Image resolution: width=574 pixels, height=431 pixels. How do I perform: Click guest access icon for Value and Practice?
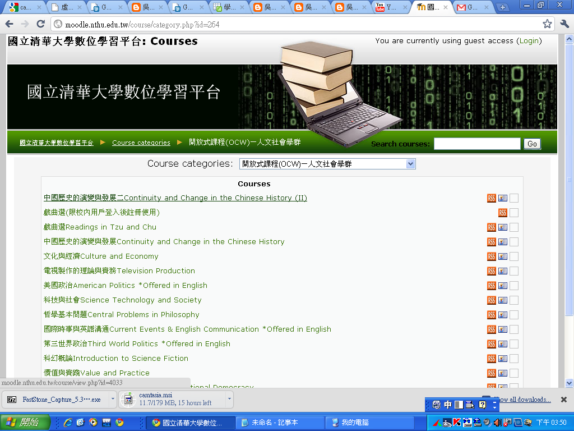point(503,373)
